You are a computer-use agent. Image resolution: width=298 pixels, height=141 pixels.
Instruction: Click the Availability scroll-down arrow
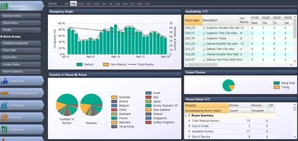[295, 61]
